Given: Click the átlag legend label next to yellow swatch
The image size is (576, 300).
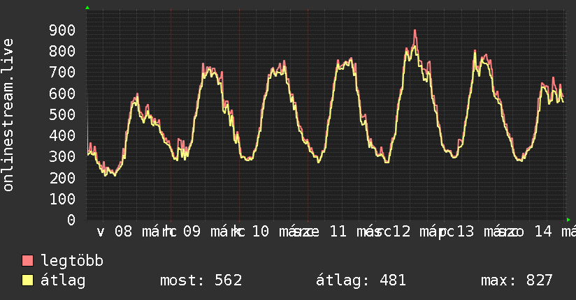Looking at the screenshot, I should (x=63, y=280).
